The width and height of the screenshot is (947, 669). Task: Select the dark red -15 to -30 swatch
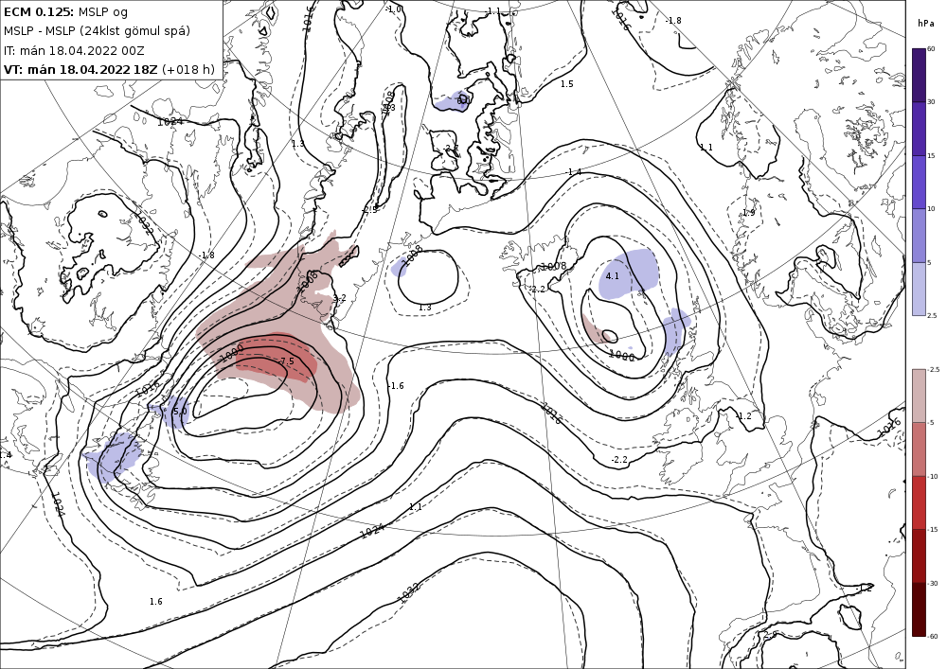pos(918,555)
